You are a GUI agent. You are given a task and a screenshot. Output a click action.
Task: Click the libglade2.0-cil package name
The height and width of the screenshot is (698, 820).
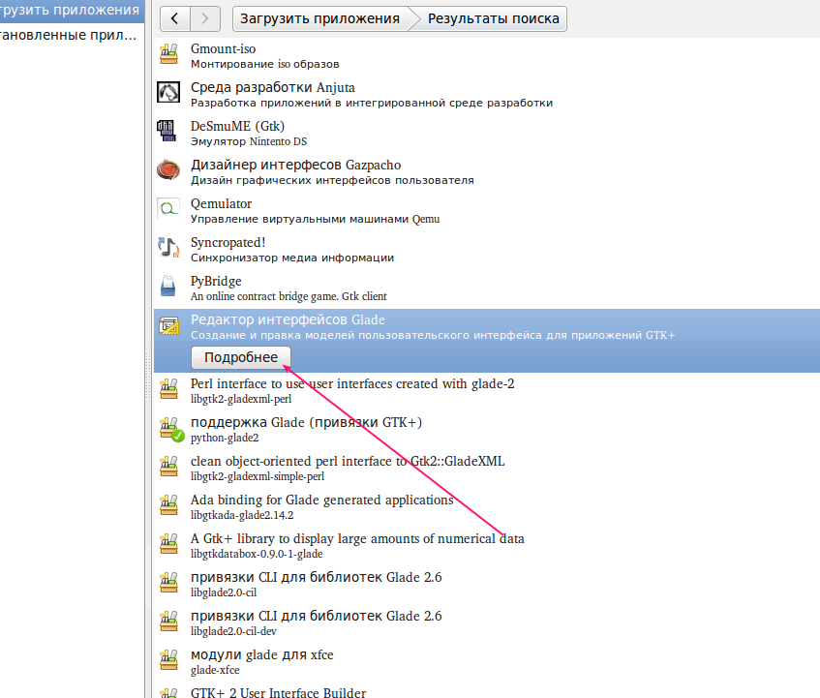tap(224, 592)
